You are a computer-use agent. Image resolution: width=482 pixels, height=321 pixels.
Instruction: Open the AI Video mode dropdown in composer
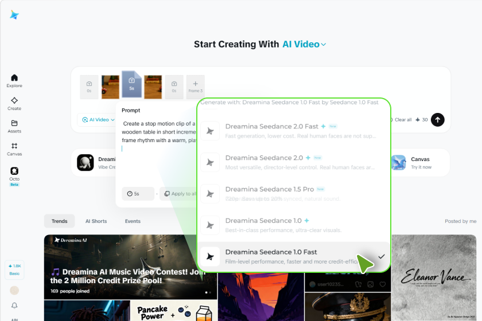(99, 119)
